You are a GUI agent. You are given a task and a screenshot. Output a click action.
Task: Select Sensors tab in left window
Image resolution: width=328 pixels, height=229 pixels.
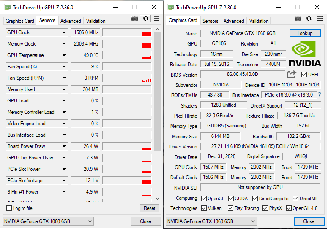[x=47, y=21]
